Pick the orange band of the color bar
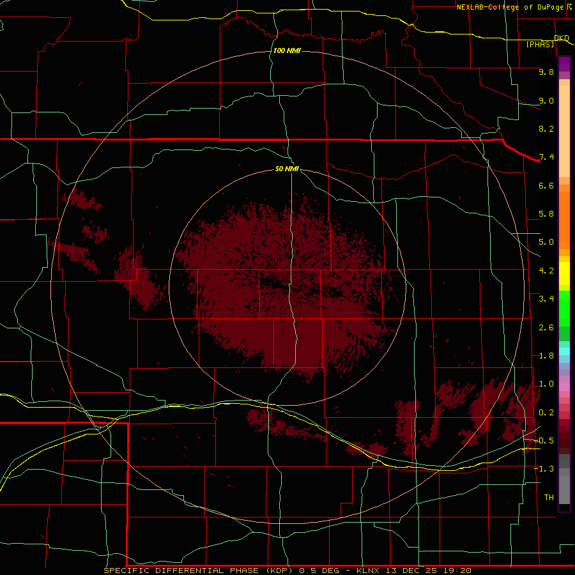 click(564, 220)
